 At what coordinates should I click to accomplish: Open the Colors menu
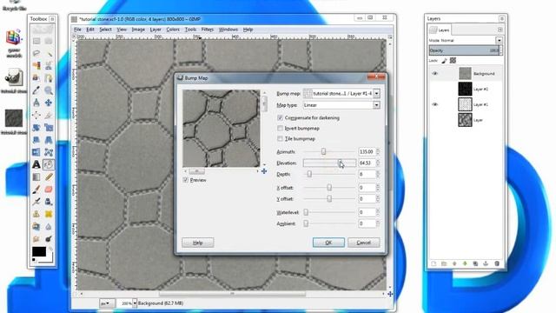tap(173, 30)
